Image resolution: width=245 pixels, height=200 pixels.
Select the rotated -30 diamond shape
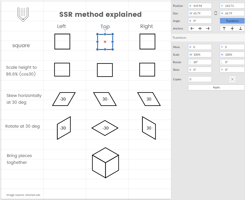[x=105, y=128]
